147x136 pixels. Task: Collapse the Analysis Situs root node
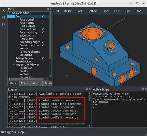tap(10, 13)
